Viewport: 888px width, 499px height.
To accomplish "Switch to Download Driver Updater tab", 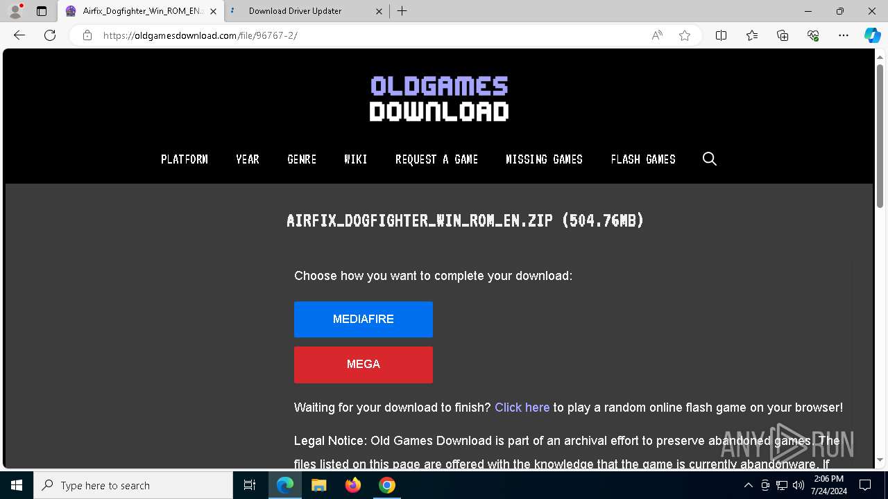I will [x=305, y=11].
